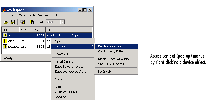Expand the Explore submenu arrow
212x103 pixels.
coord(92,46)
